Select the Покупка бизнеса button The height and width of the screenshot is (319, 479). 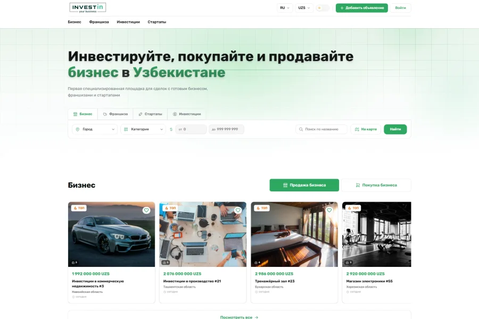tap(376, 185)
